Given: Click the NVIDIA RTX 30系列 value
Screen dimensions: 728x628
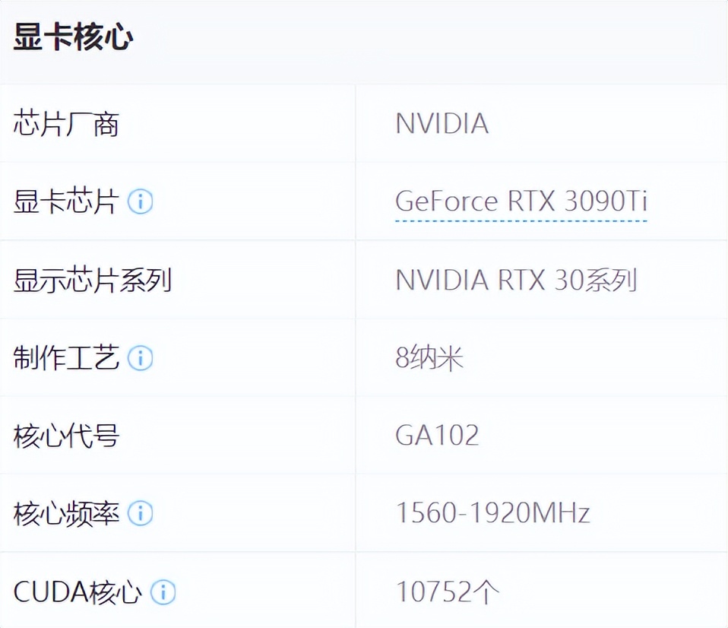Looking at the screenshot, I should [x=515, y=281].
